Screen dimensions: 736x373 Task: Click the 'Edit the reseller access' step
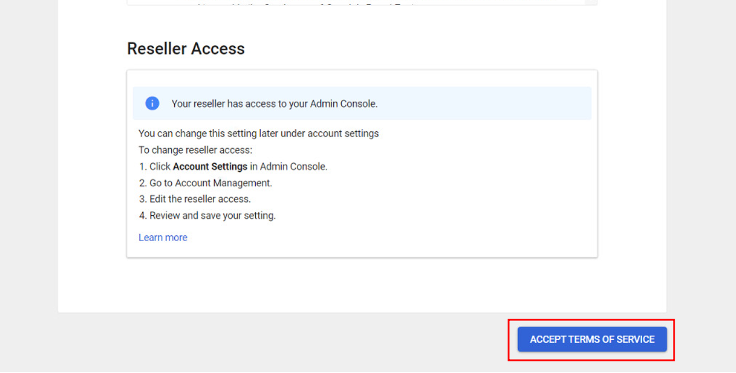coord(194,199)
